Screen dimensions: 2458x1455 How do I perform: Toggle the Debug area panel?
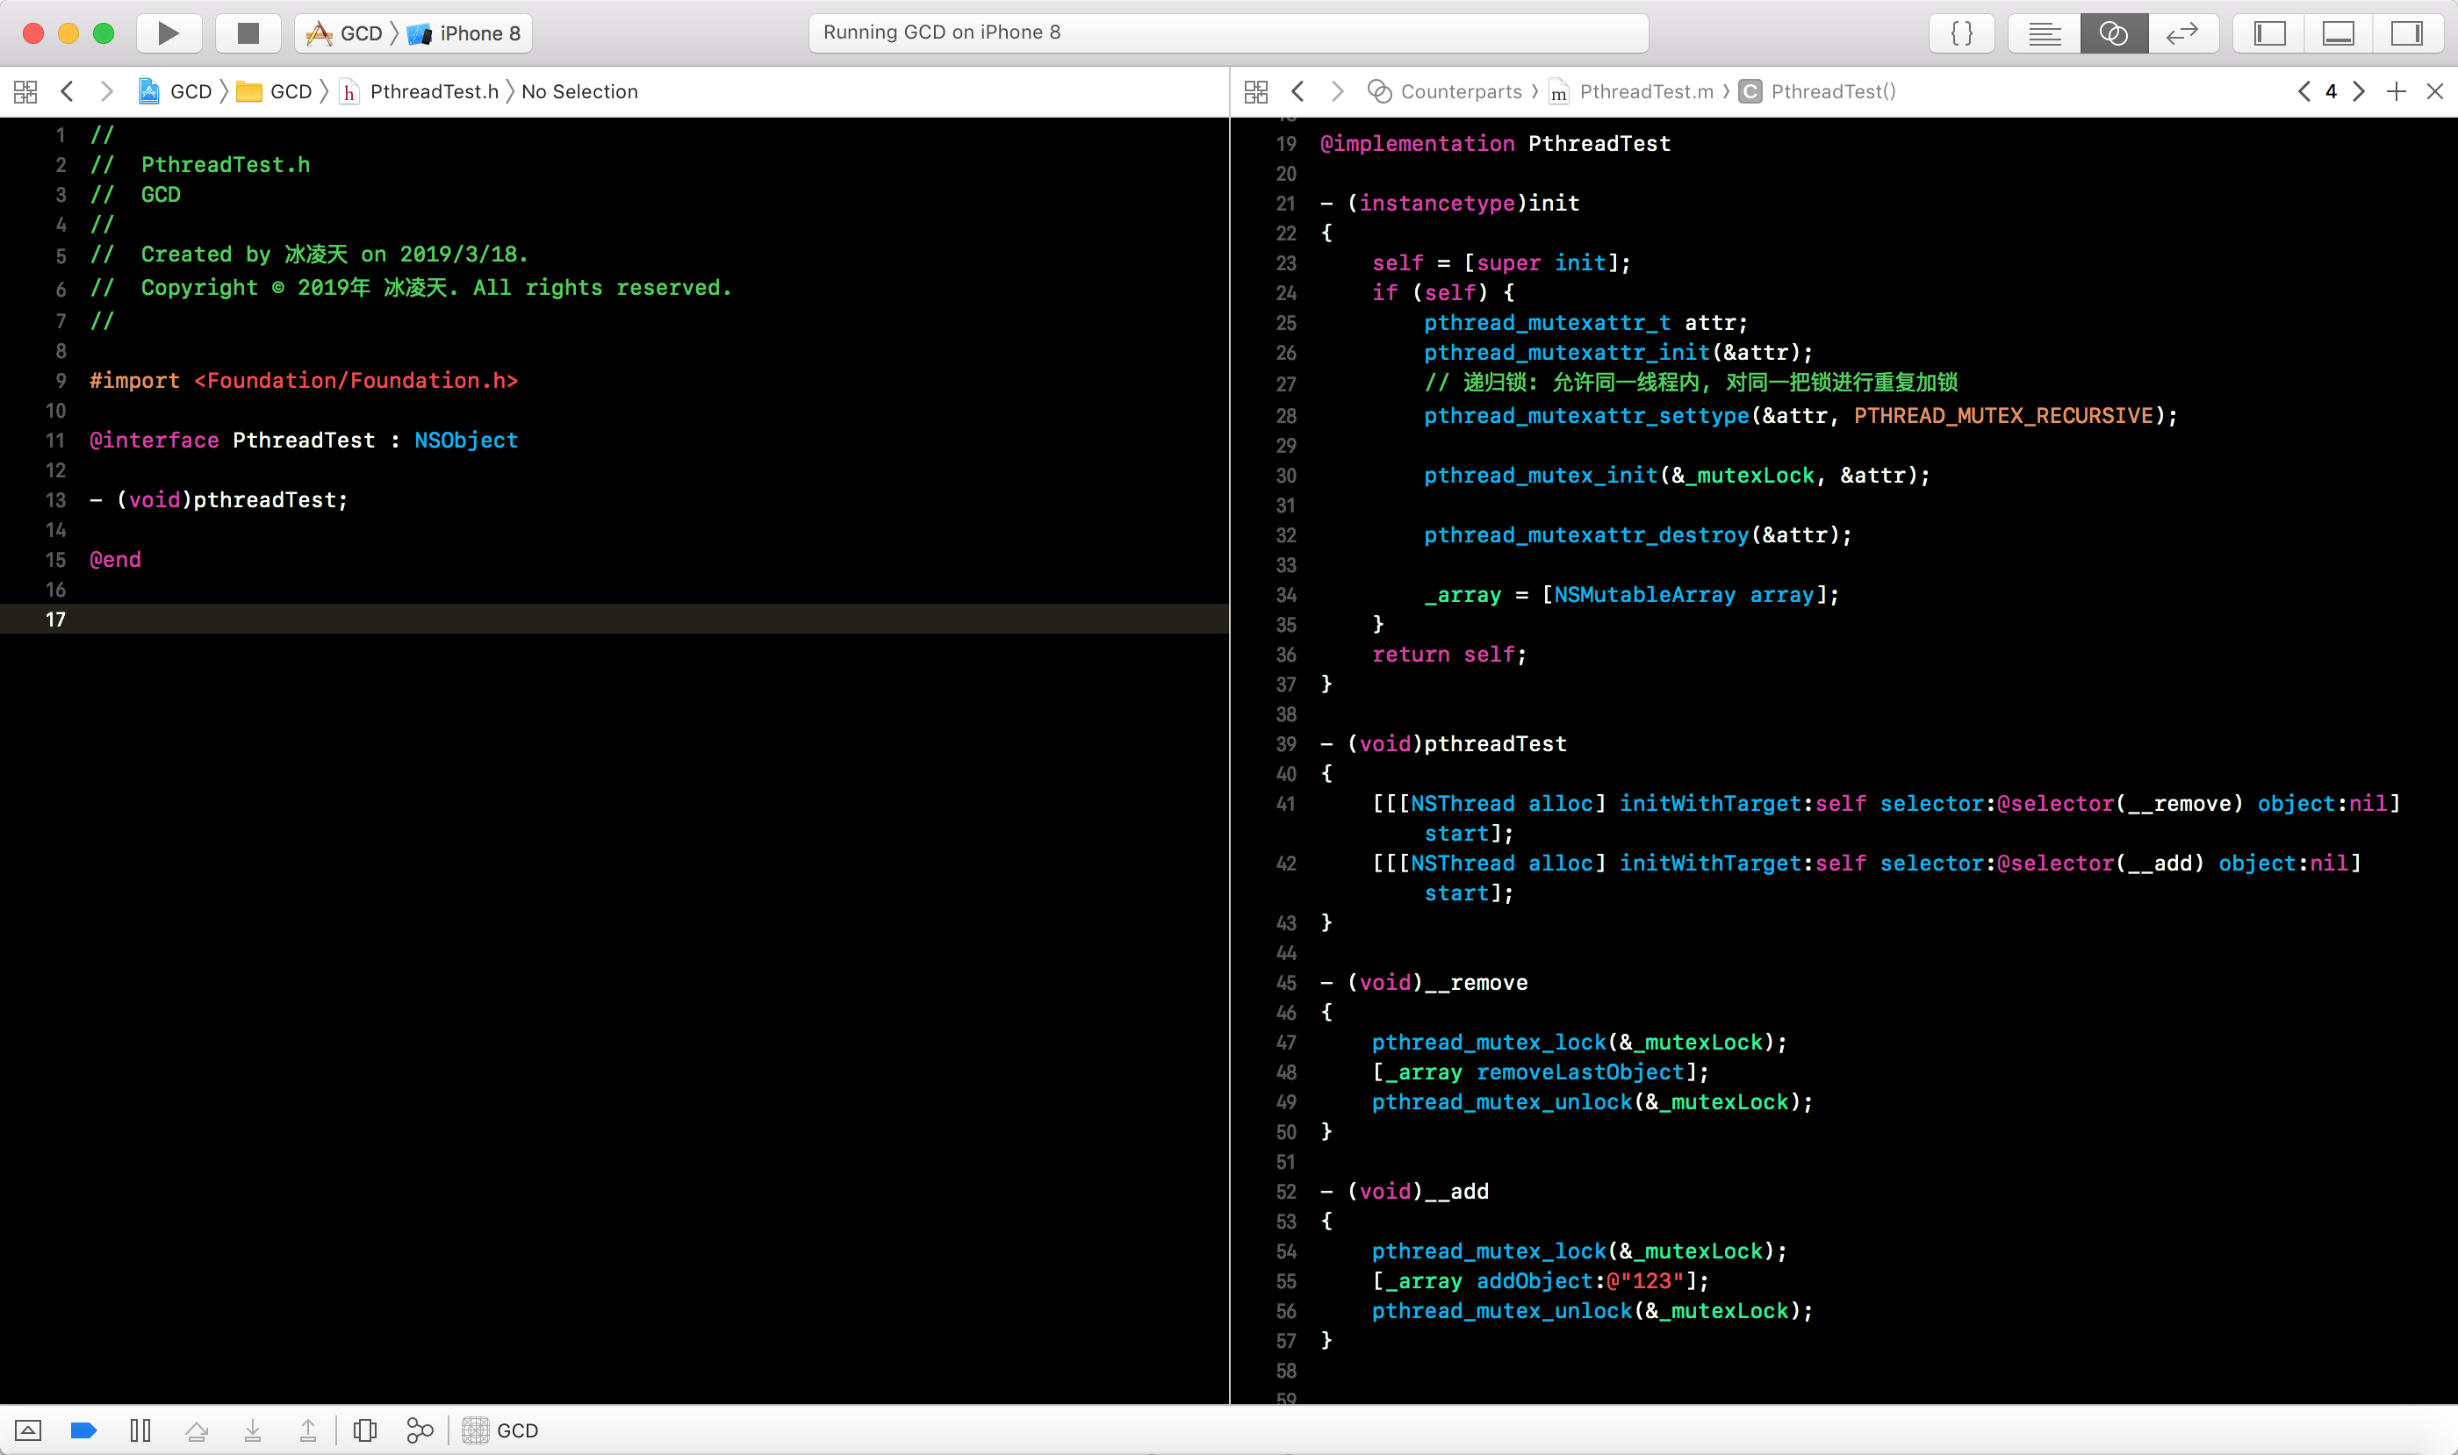tap(2339, 33)
